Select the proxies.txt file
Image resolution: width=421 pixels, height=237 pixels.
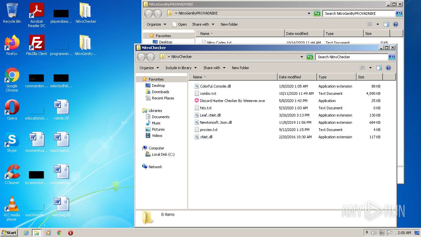(206, 130)
